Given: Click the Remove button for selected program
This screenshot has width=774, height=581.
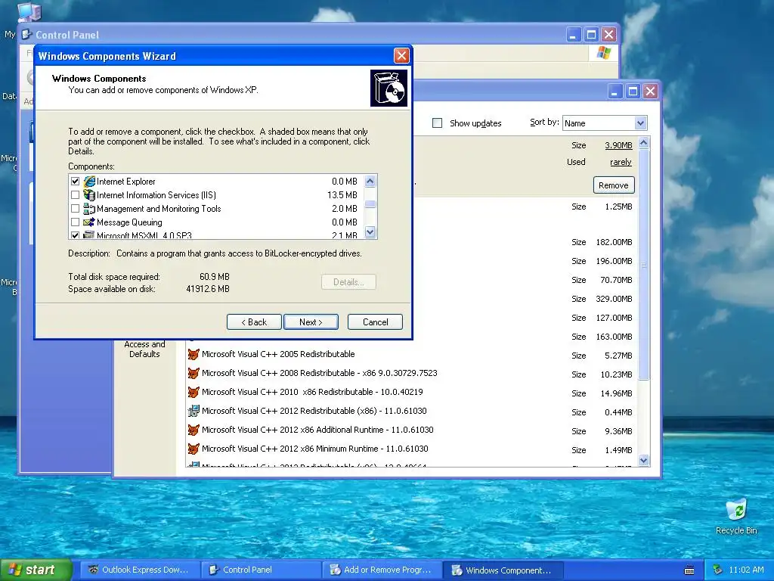Looking at the screenshot, I should [x=614, y=185].
